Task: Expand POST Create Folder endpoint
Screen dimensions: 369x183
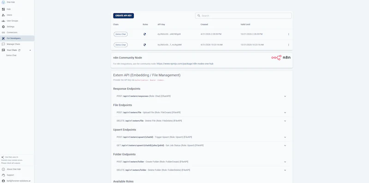Action: click(285, 162)
